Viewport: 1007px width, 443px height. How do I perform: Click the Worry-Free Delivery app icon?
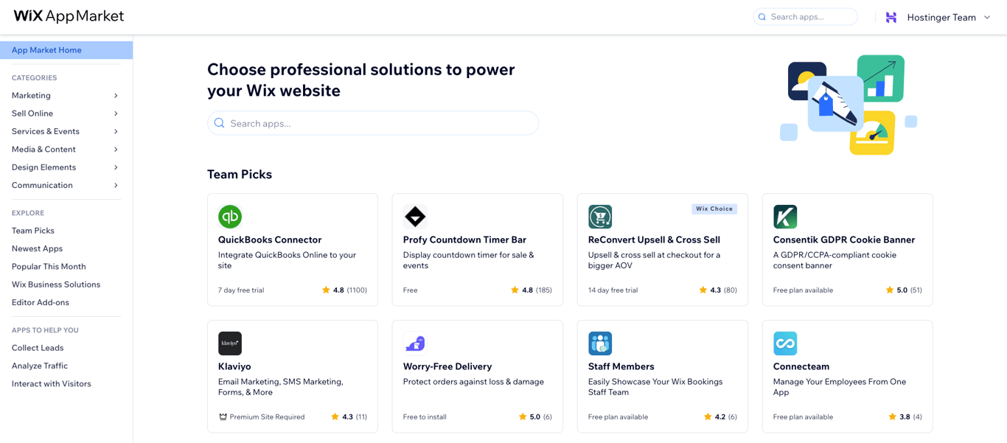pyautogui.click(x=415, y=343)
